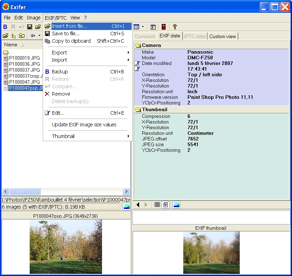Go up one folder level icon
Screen dimensions: 292x276
pyautogui.click(x=22, y=36)
